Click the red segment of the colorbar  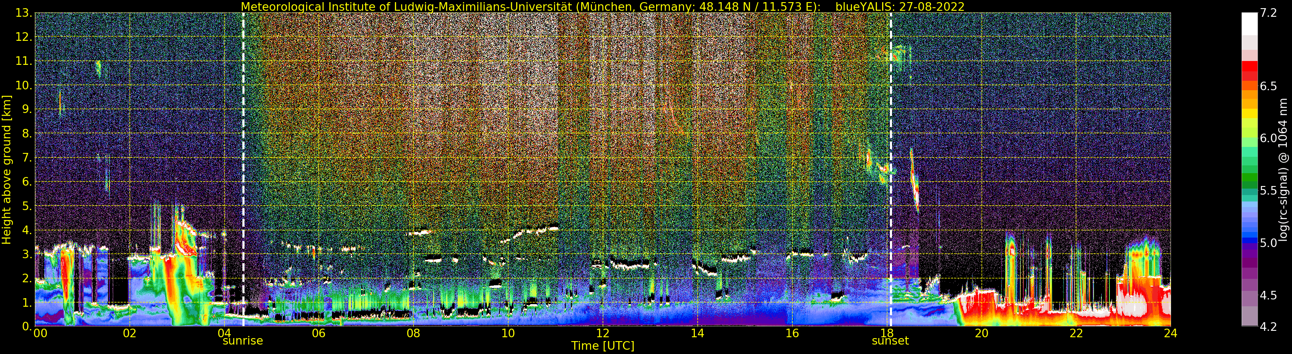click(x=1249, y=66)
